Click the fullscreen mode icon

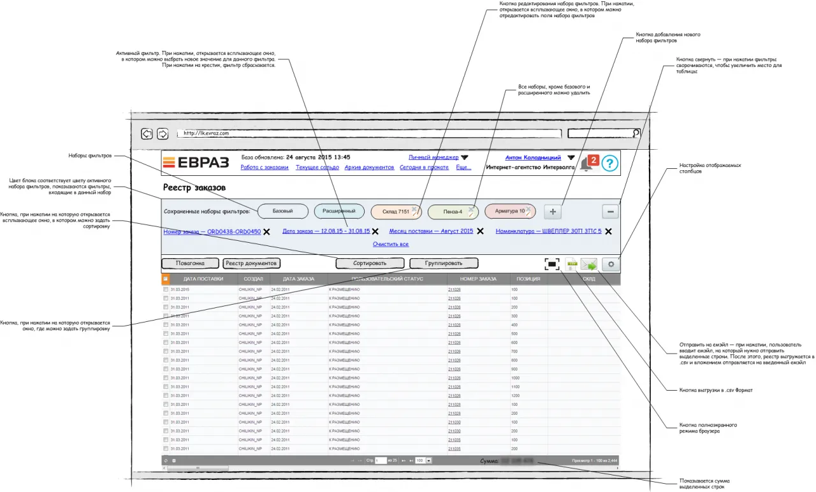(552, 264)
